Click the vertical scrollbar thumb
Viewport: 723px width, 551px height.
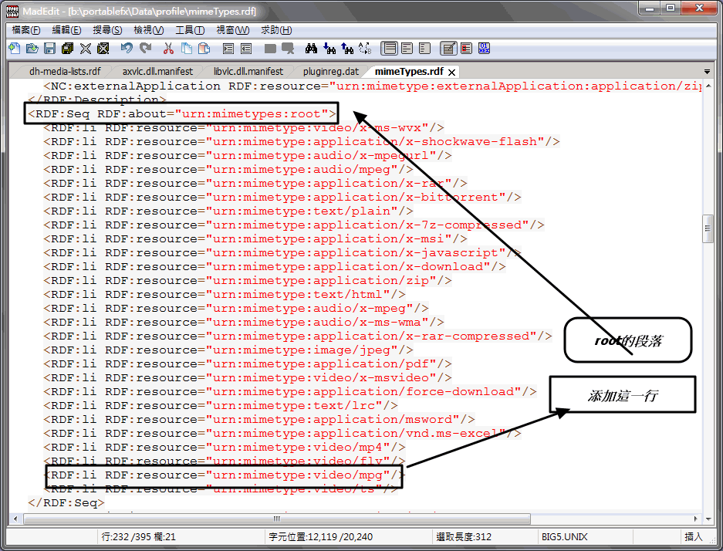point(708,228)
